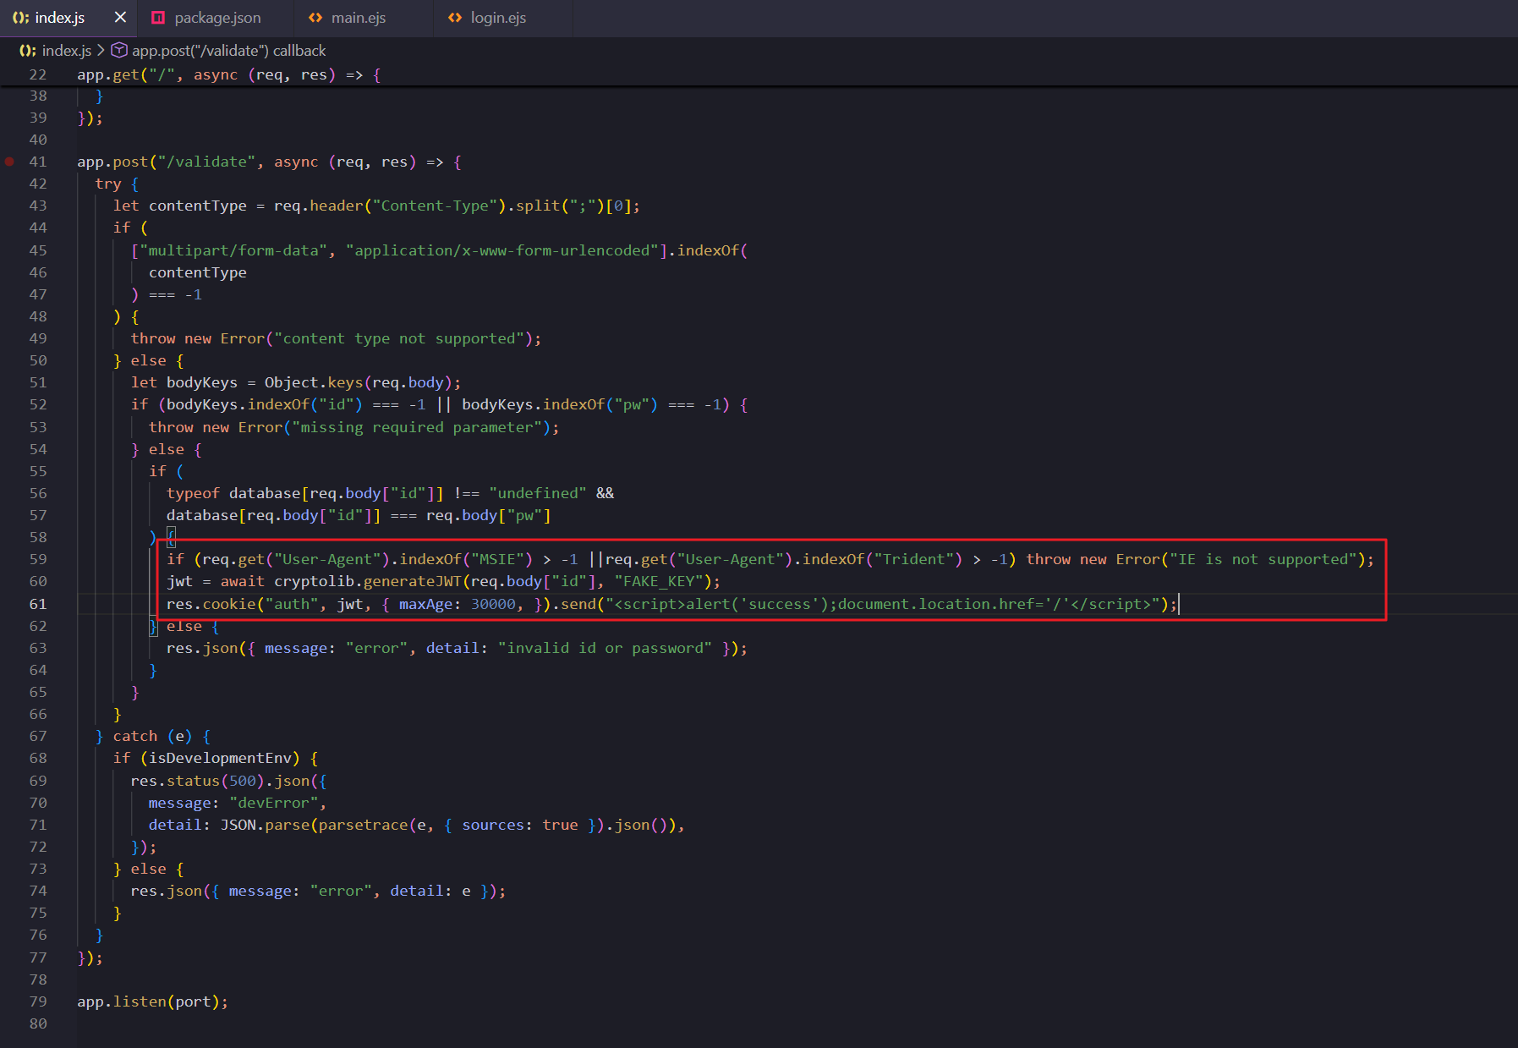Click the JS icon on the index.js tab
This screenshot has width=1518, height=1048.
tap(20, 18)
